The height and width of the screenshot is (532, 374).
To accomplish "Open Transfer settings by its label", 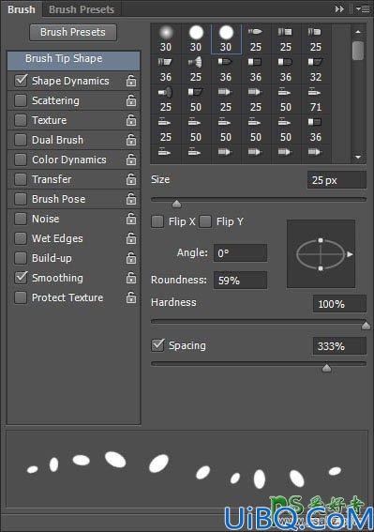I will 52,179.
